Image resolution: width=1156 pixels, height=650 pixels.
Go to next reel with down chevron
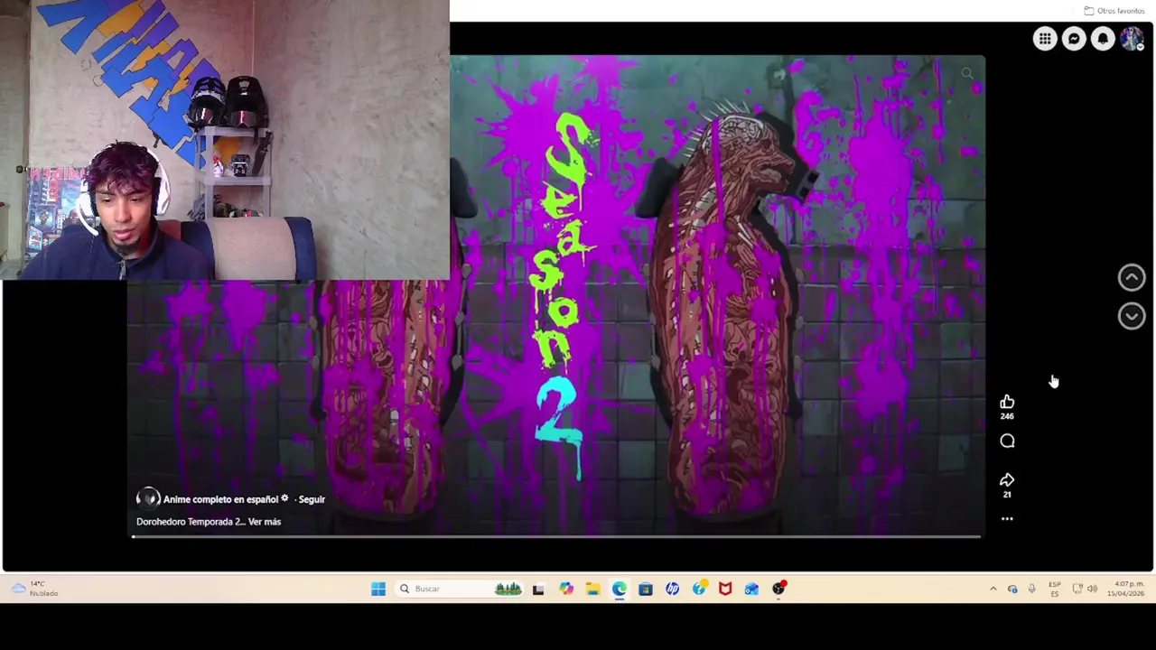[x=1132, y=315]
